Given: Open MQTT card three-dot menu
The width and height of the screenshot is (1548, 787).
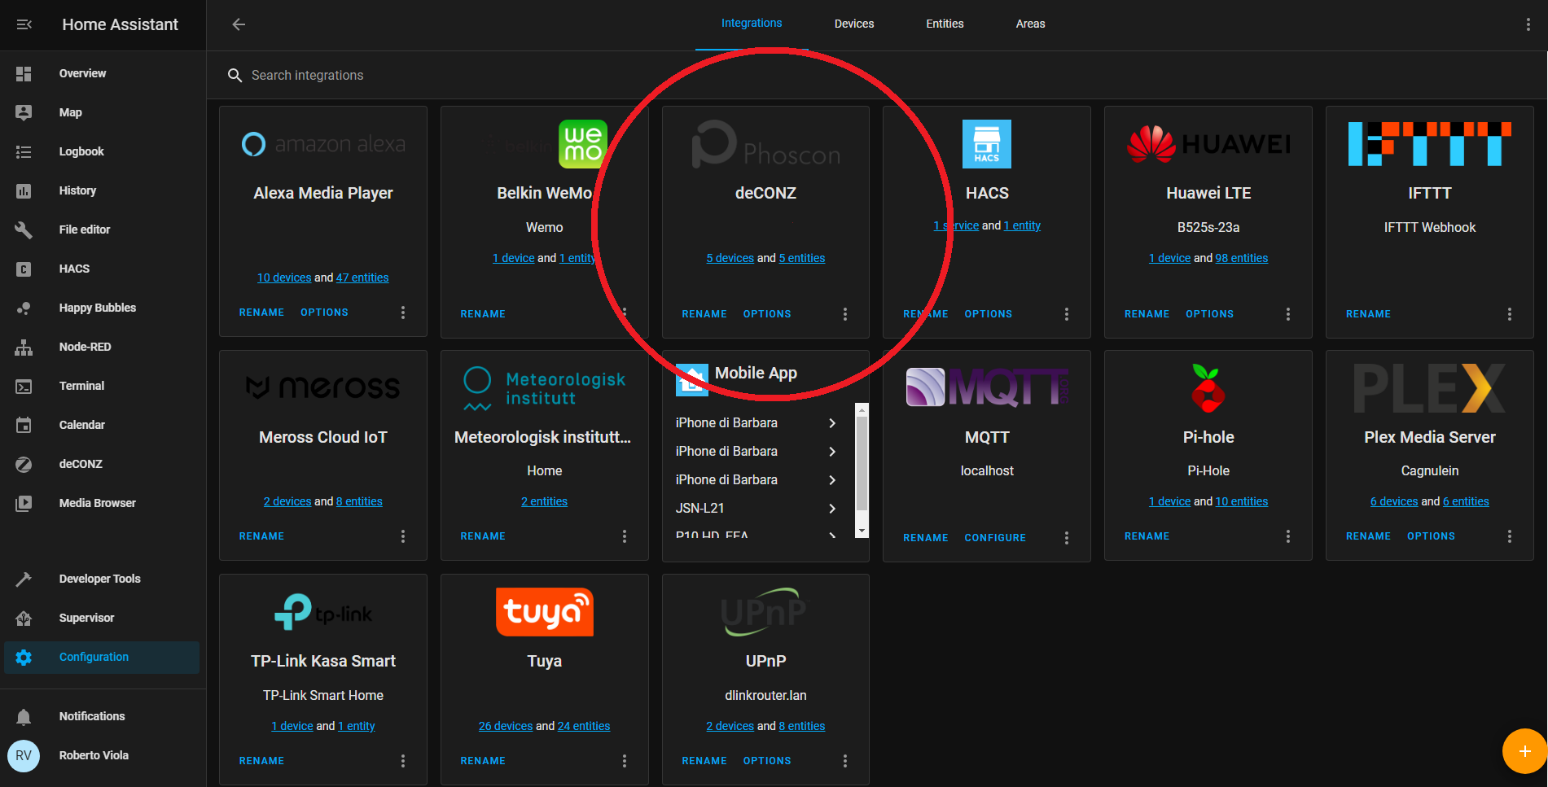Looking at the screenshot, I should (1067, 538).
